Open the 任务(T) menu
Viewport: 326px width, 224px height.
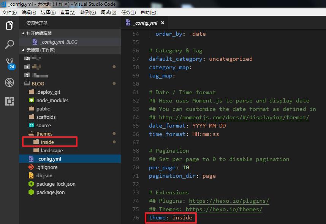pyautogui.click(x=128, y=13)
